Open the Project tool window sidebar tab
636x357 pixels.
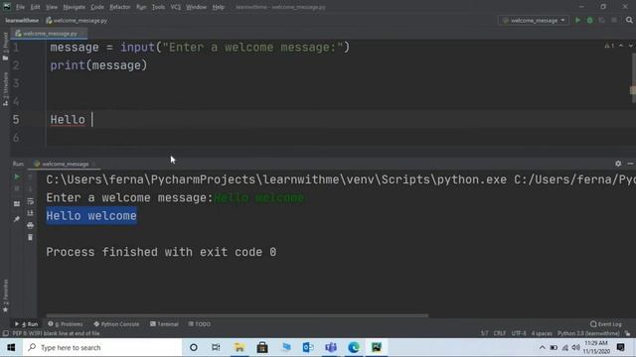(x=5, y=46)
